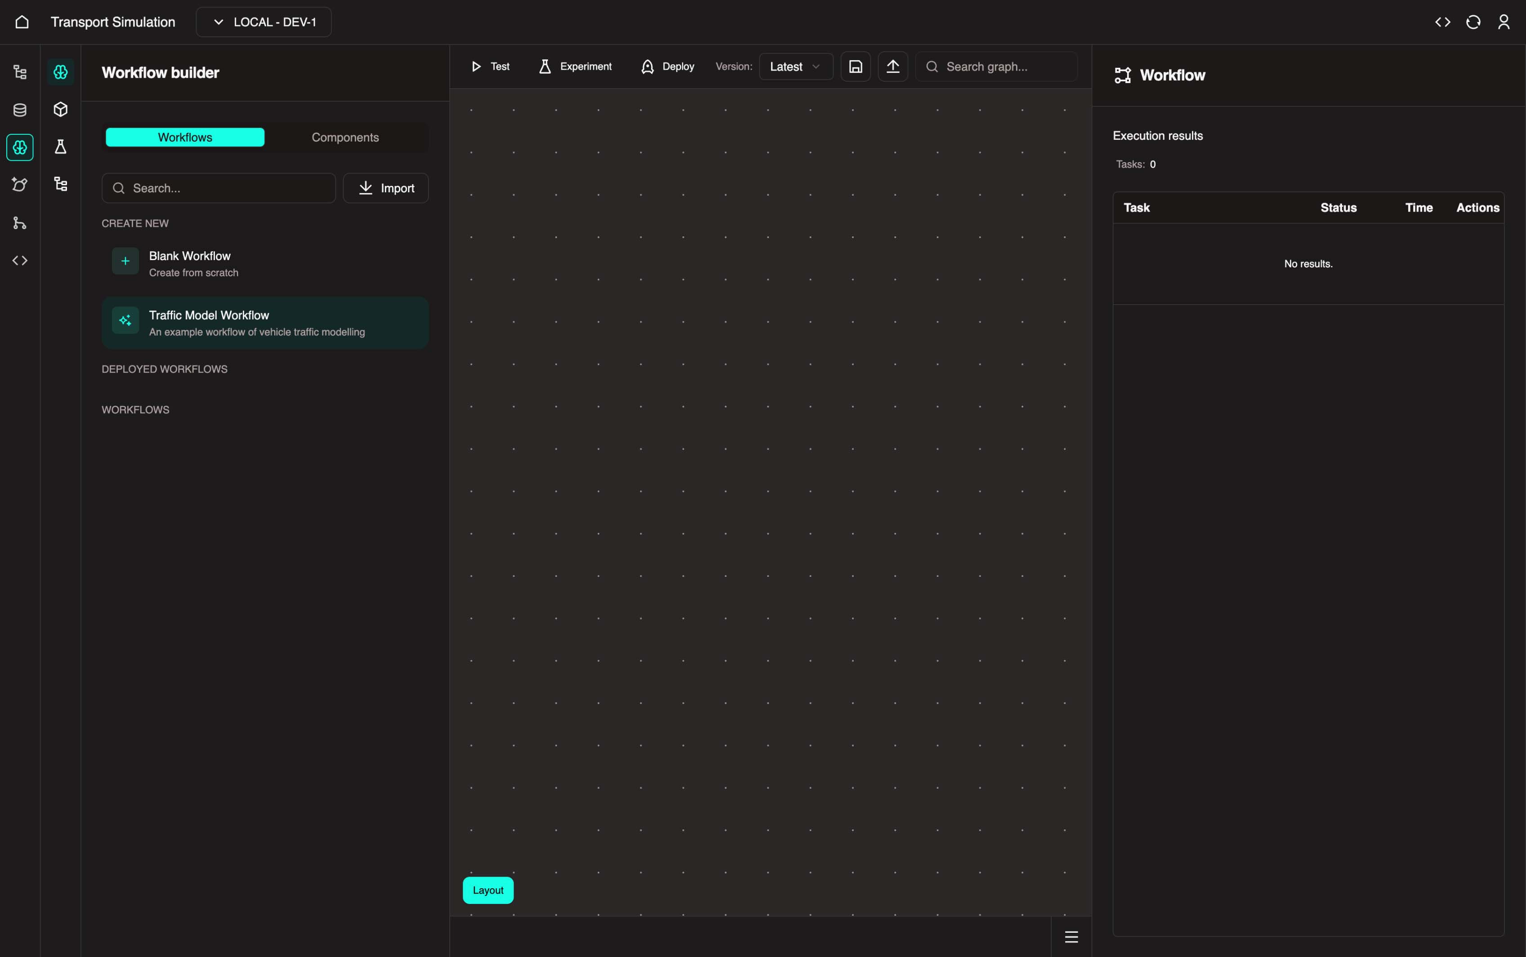Open the robot/agent icon in far-left sidebar
Image resolution: width=1526 pixels, height=957 pixels.
[x=20, y=184]
